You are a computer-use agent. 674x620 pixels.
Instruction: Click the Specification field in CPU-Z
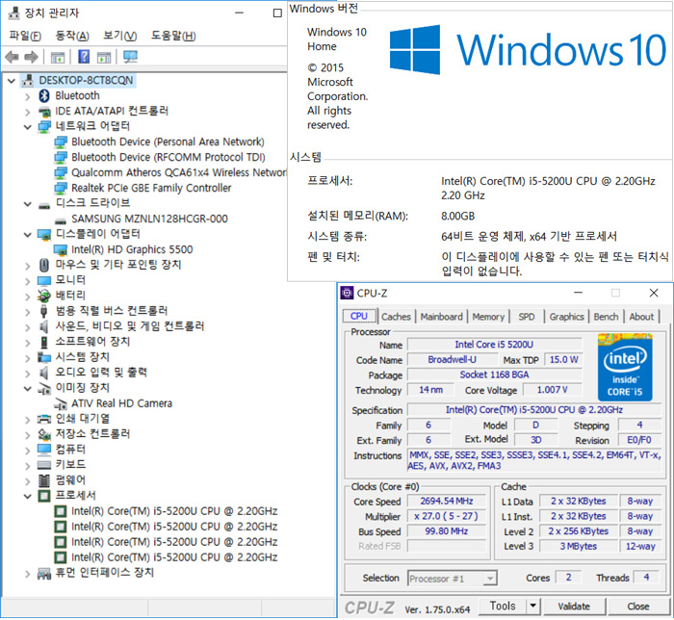(533, 410)
